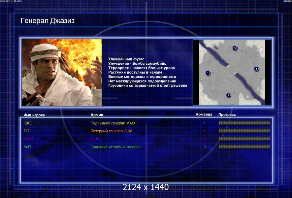The height and width of the screenshot is (198, 292).
Task: Click 'Нет маскирующихся подразделений' line
Action: pos(142,81)
